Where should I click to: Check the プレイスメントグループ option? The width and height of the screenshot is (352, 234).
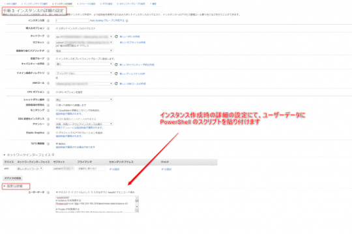[57, 58]
